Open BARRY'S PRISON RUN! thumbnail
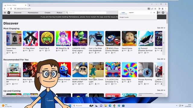193x108 pixels. 80,70
